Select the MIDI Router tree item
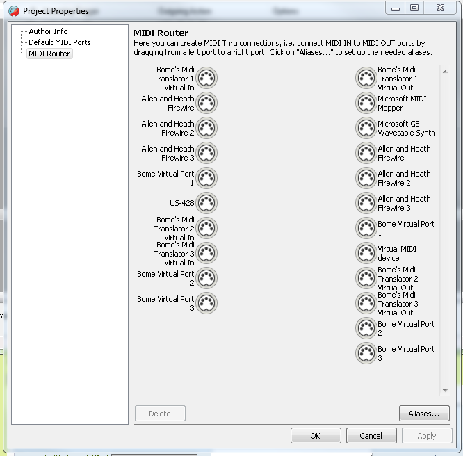463x456 pixels. [x=49, y=54]
